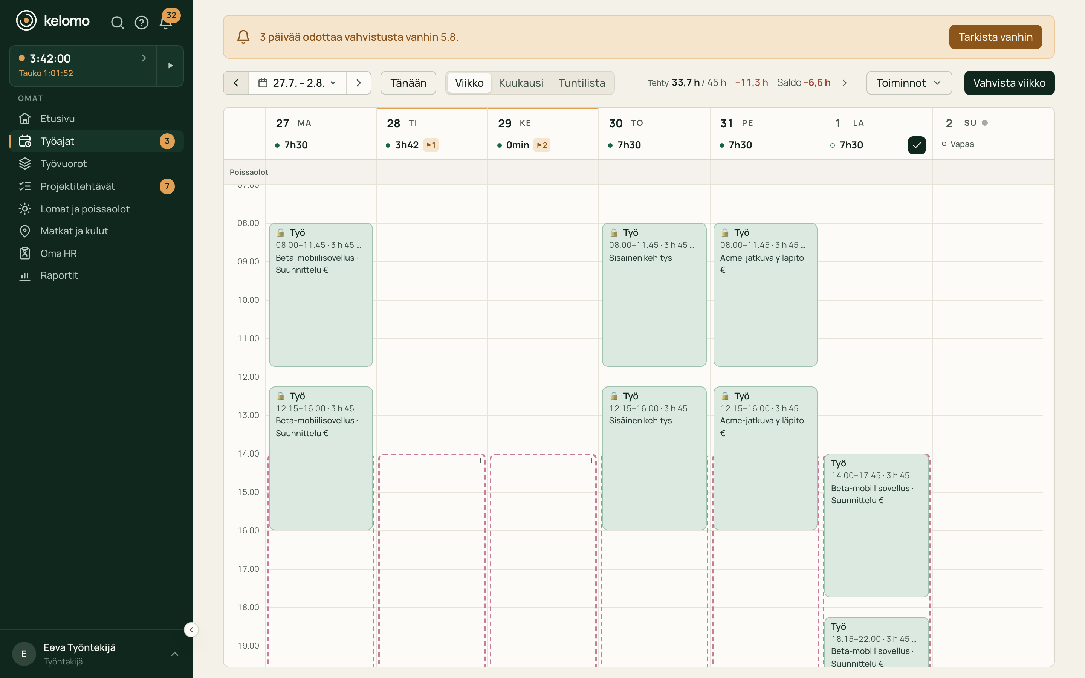Click the lock icon on Thursday morning entry
Image resolution: width=1085 pixels, height=678 pixels.
(614, 233)
